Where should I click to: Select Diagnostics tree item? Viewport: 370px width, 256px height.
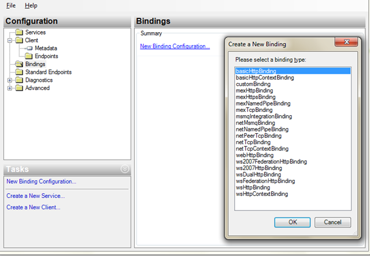click(x=39, y=80)
